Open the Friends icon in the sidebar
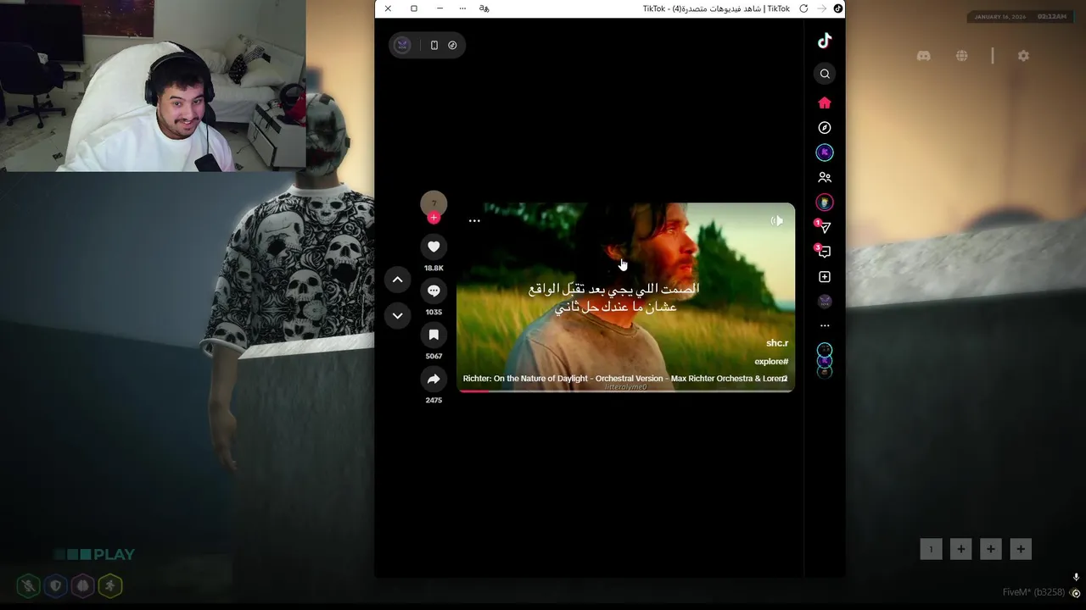 825,178
